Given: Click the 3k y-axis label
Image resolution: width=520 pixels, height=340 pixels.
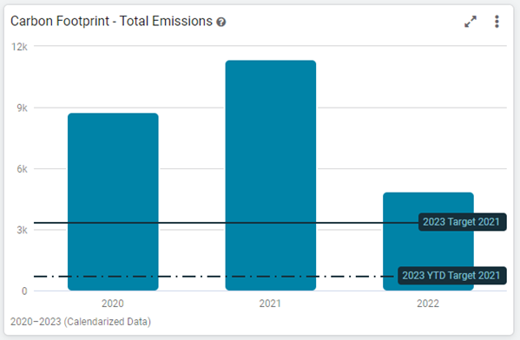Looking at the screenshot, I should [23, 230].
